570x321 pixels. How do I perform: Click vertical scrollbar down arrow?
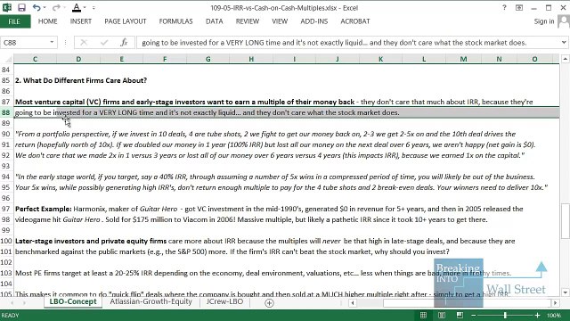pyautogui.click(x=565, y=292)
